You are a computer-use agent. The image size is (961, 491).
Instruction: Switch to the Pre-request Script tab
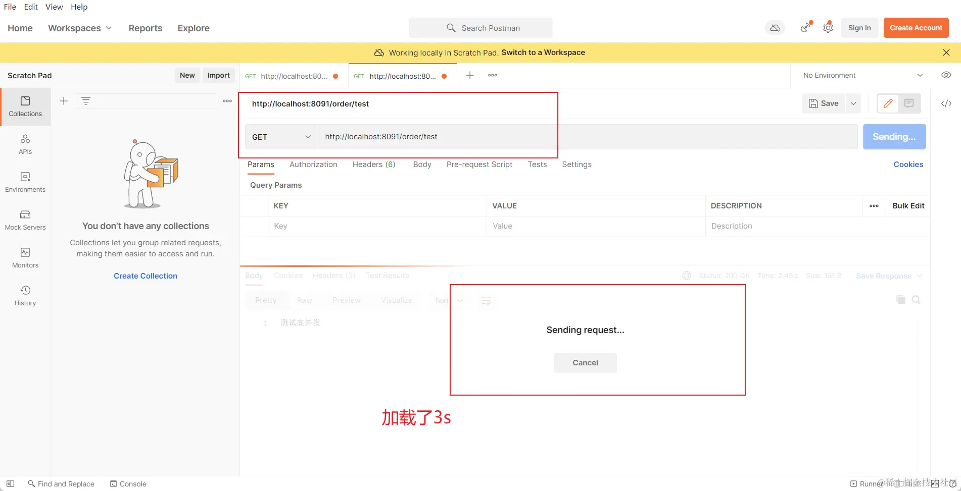click(479, 165)
